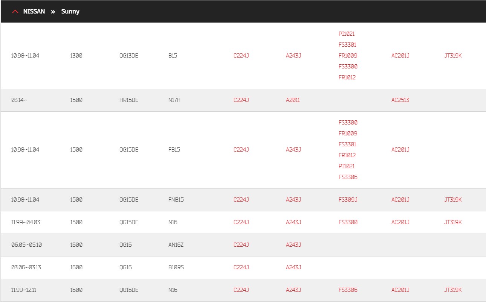This screenshot has height=302, width=486.
Task: Click the 1600 displacement in the AN16Z row
Action: (x=76, y=245)
